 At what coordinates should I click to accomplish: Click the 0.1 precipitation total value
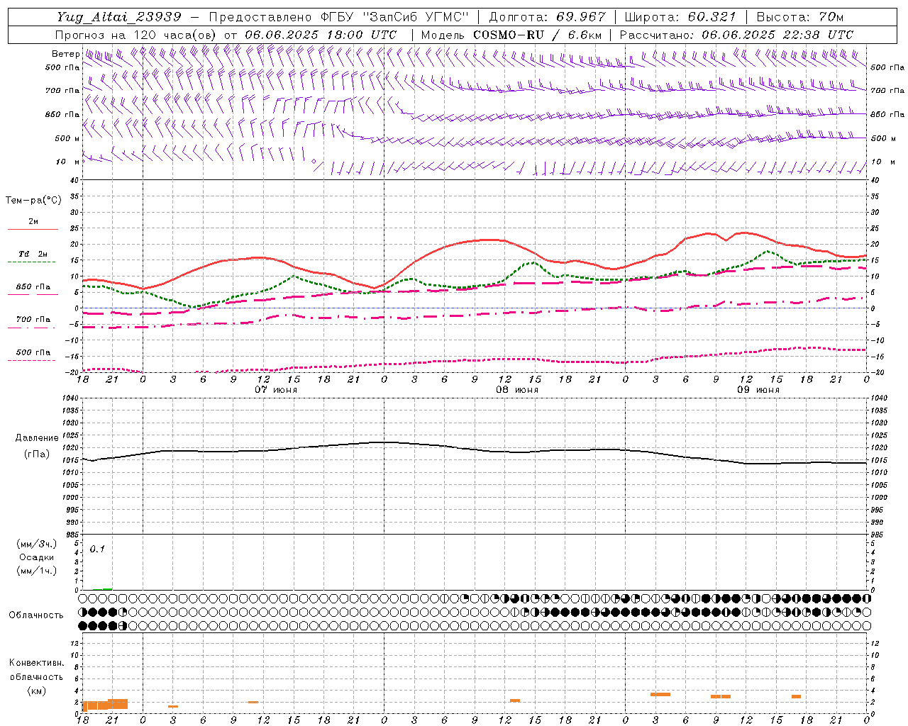[x=97, y=549]
